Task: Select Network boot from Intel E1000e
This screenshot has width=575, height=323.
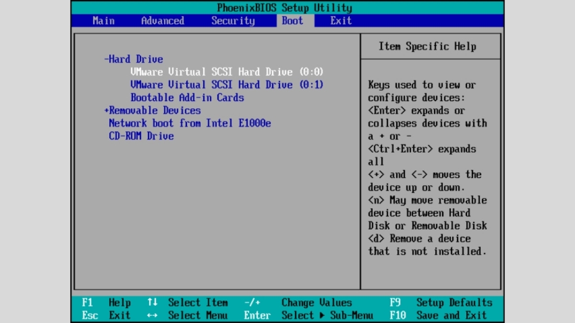Action: pos(190,123)
